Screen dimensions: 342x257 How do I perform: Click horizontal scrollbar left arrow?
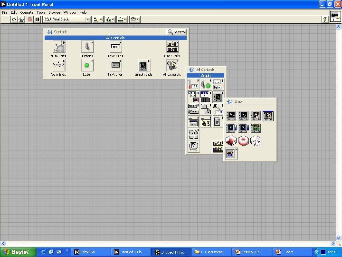pos(3,243)
